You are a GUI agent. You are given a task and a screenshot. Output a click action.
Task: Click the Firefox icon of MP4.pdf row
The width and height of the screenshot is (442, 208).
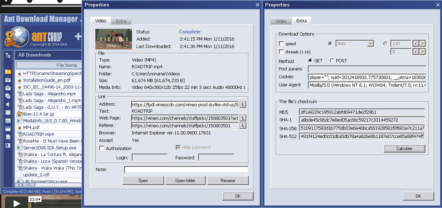pos(19,127)
